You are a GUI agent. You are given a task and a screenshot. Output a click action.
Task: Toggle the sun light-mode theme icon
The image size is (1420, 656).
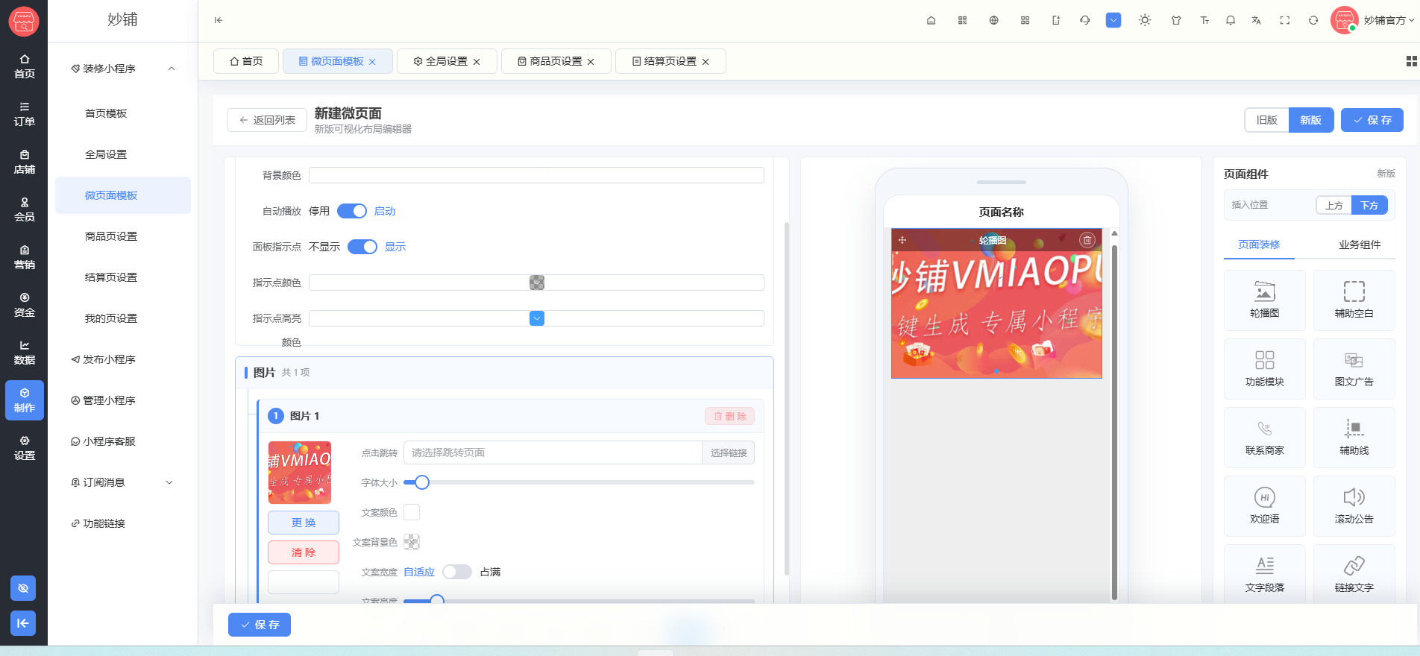coord(1145,20)
